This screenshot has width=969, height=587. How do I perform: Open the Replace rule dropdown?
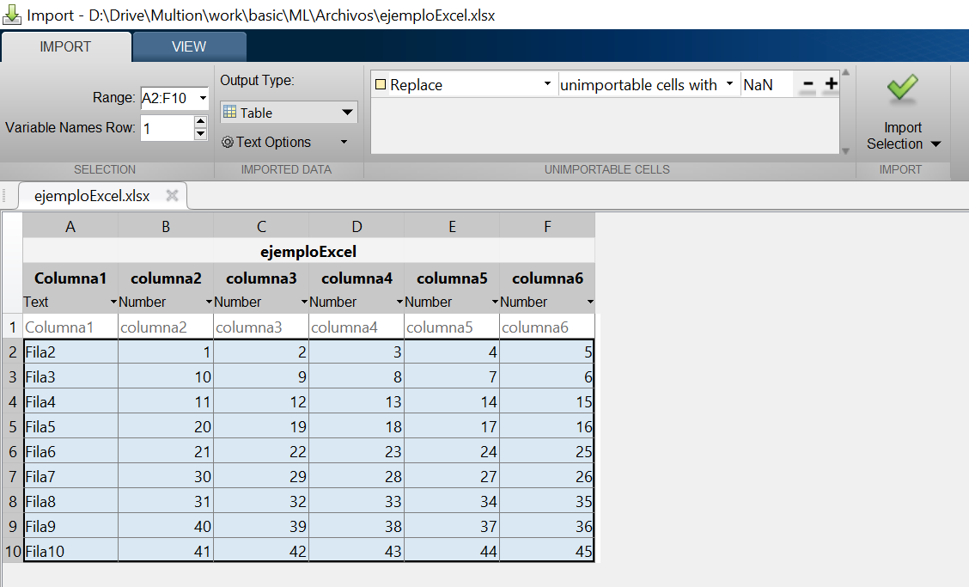[x=546, y=84]
